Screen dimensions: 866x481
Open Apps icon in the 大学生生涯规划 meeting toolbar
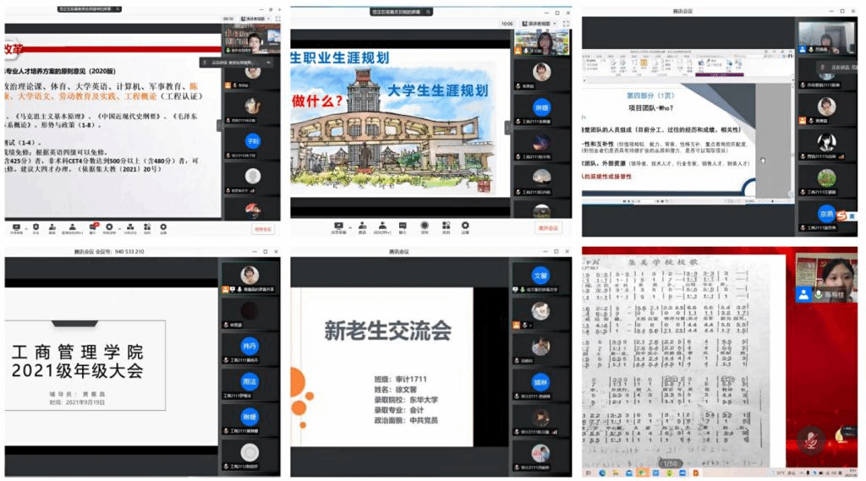coord(445,226)
